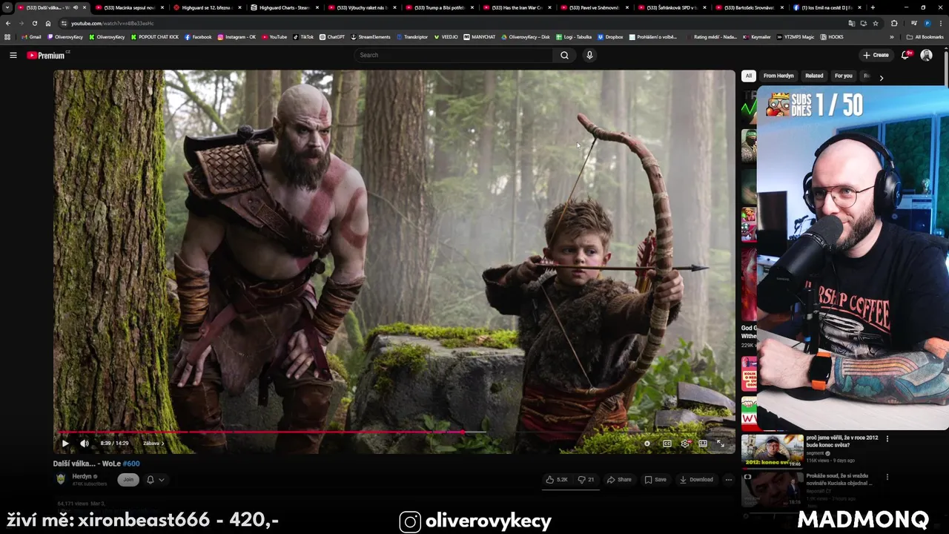Select the From Herdyn filter chip
Viewport: 949px width, 534px height.
[x=778, y=76]
